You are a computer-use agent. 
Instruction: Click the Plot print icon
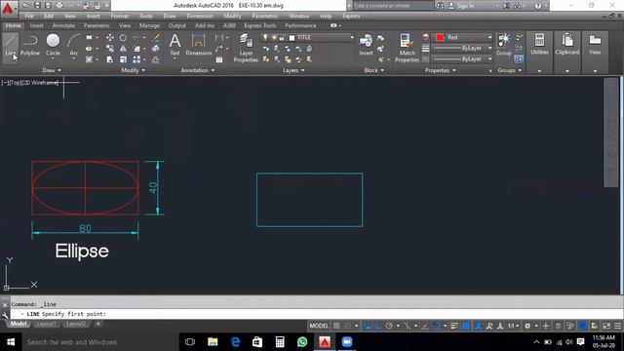tap(58, 6)
